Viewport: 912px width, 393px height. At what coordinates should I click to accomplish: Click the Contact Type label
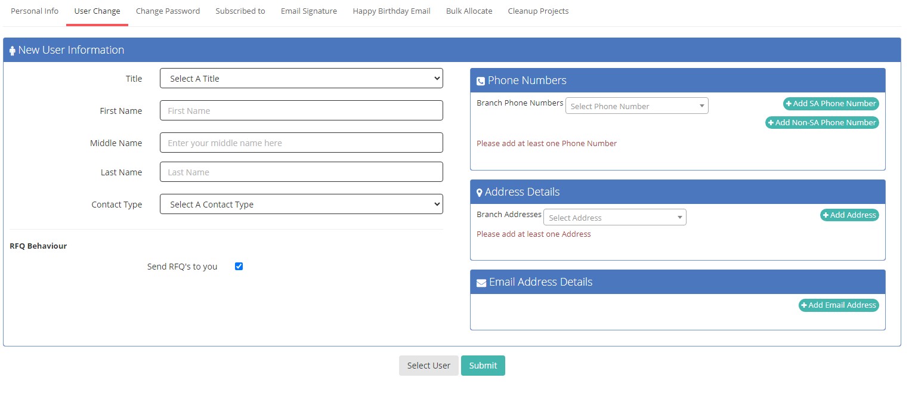pos(116,205)
